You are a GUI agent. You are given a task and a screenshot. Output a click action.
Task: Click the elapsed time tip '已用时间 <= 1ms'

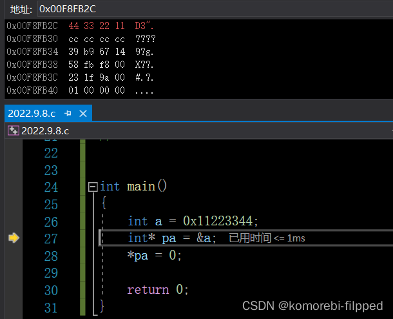click(267, 238)
